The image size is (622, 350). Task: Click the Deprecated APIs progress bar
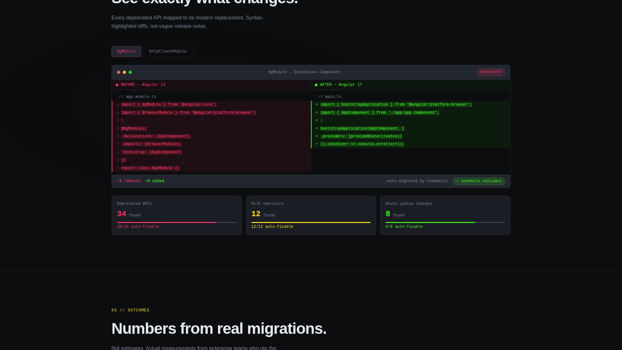pyautogui.click(x=177, y=222)
